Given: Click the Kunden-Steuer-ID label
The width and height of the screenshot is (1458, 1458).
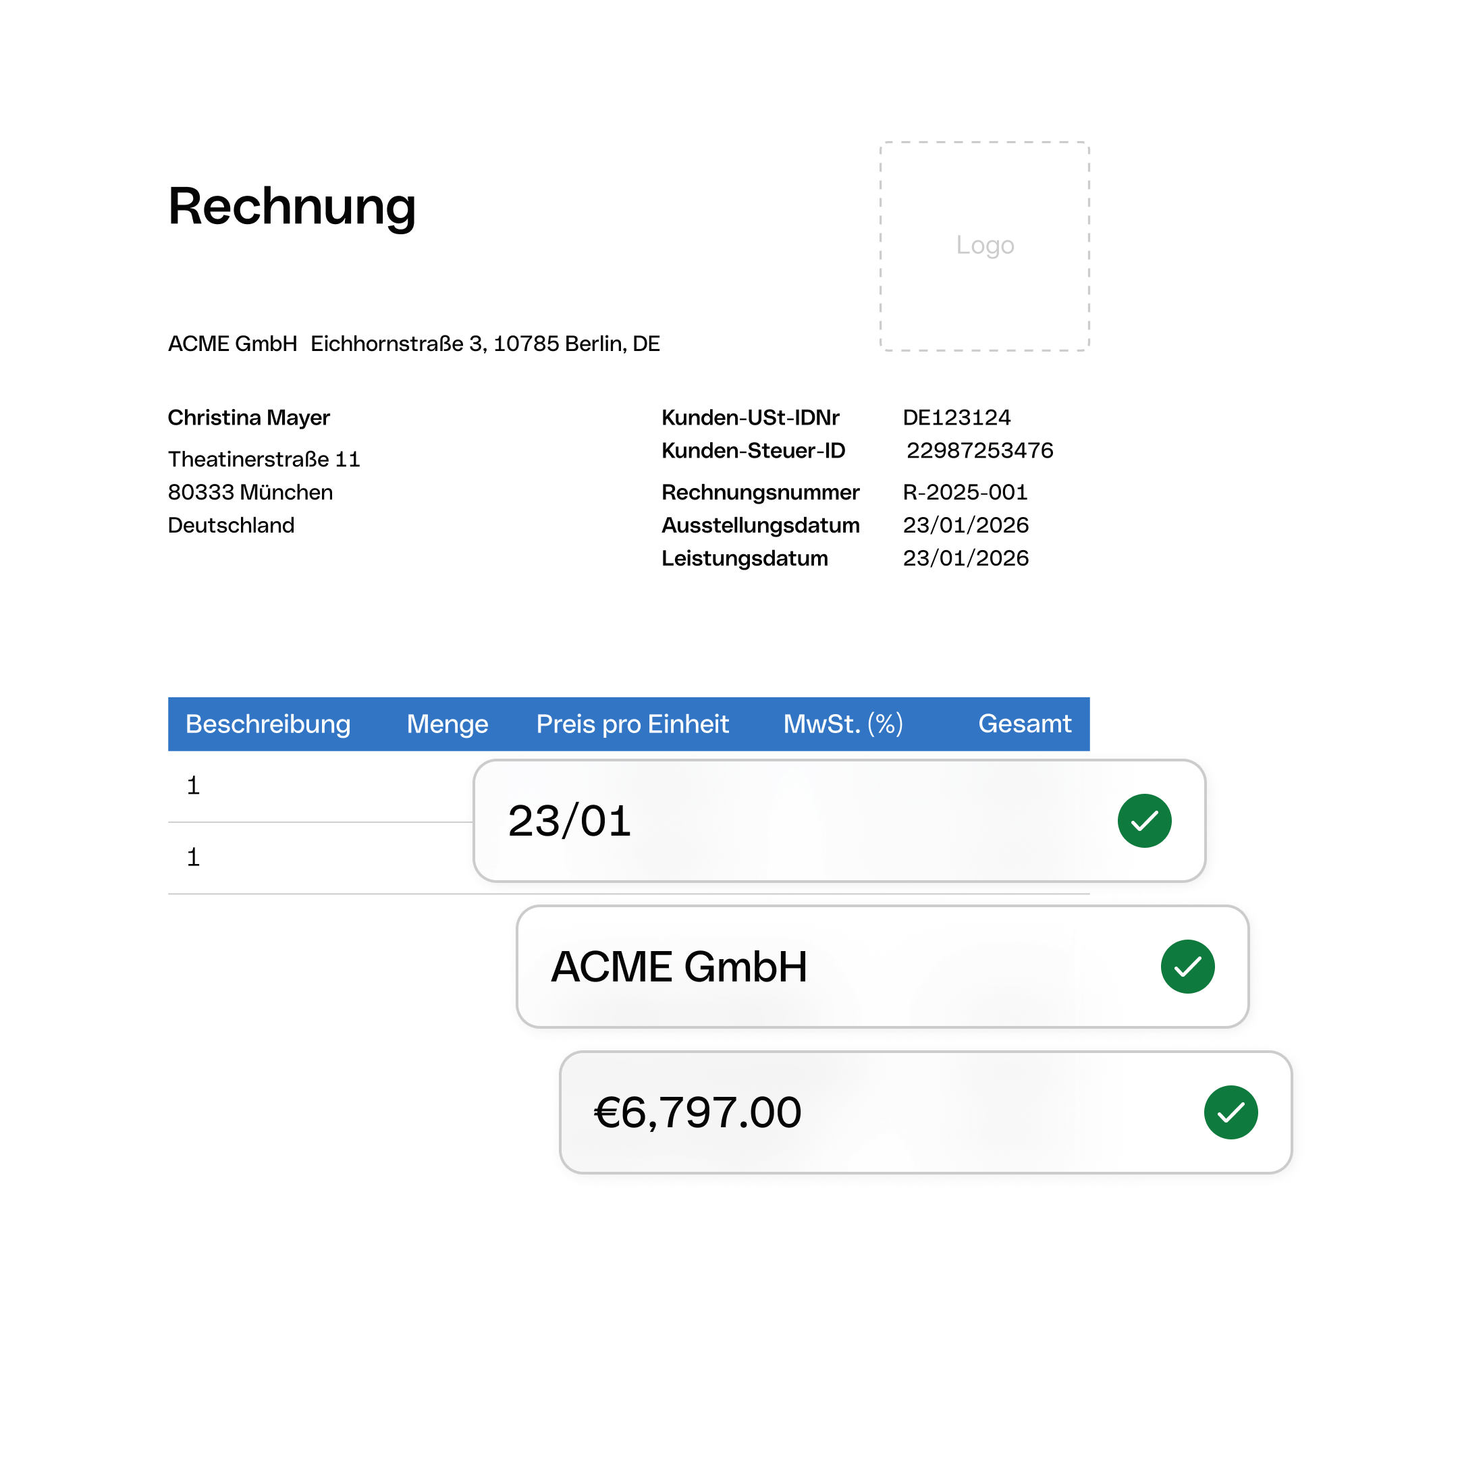Looking at the screenshot, I should point(753,450).
